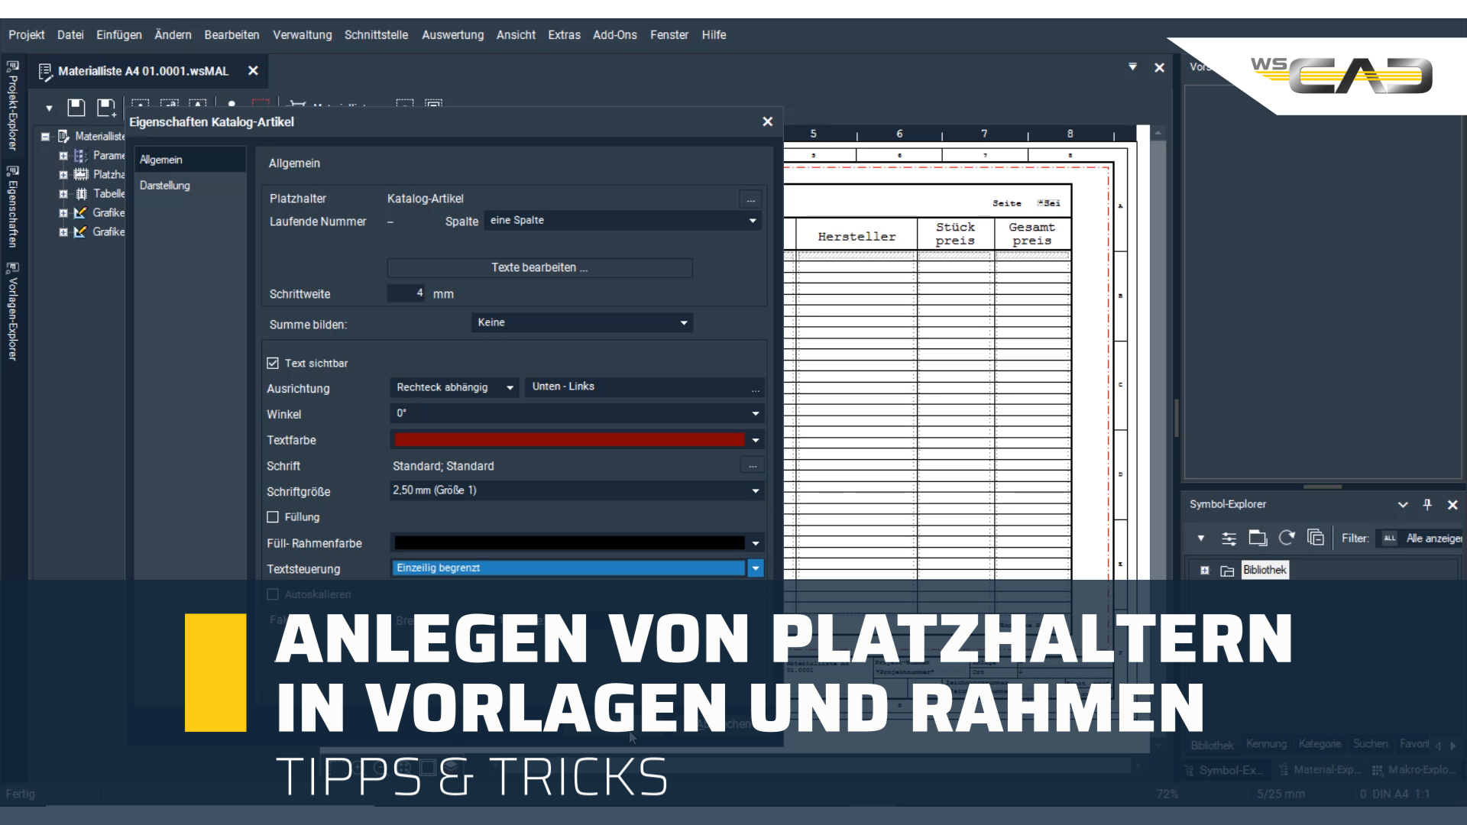The height and width of the screenshot is (825, 1467).
Task: Click the Texte bearbeiten button
Action: coord(539,267)
